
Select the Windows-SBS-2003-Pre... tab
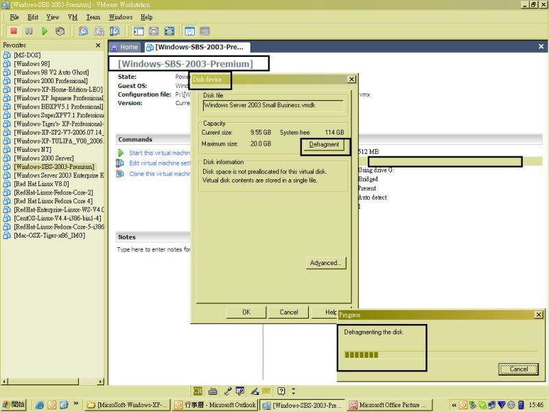(196, 47)
